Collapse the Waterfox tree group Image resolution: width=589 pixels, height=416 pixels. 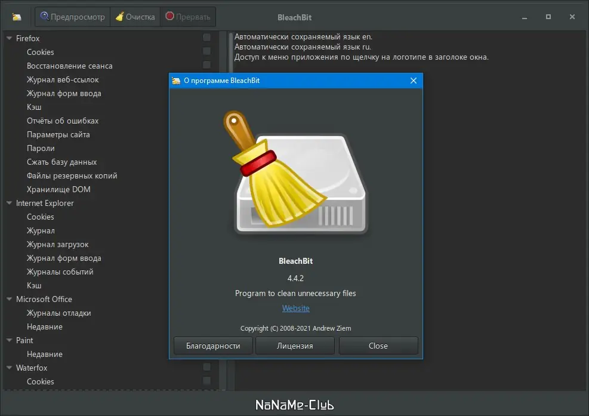[x=10, y=368]
